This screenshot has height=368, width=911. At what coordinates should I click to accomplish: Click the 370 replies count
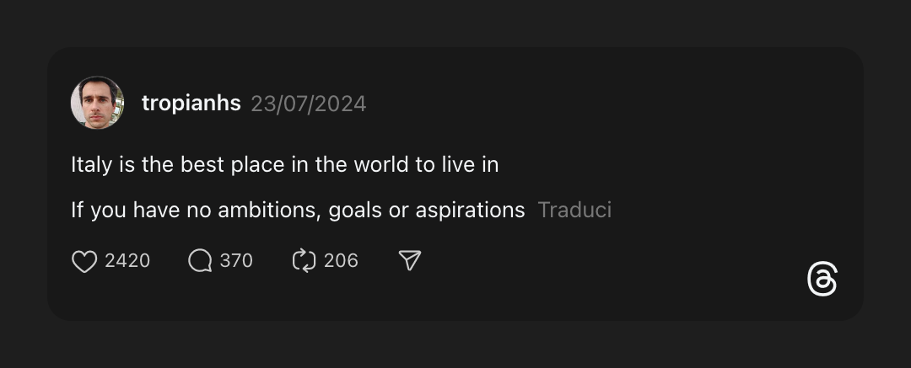click(x=236, y=261)
